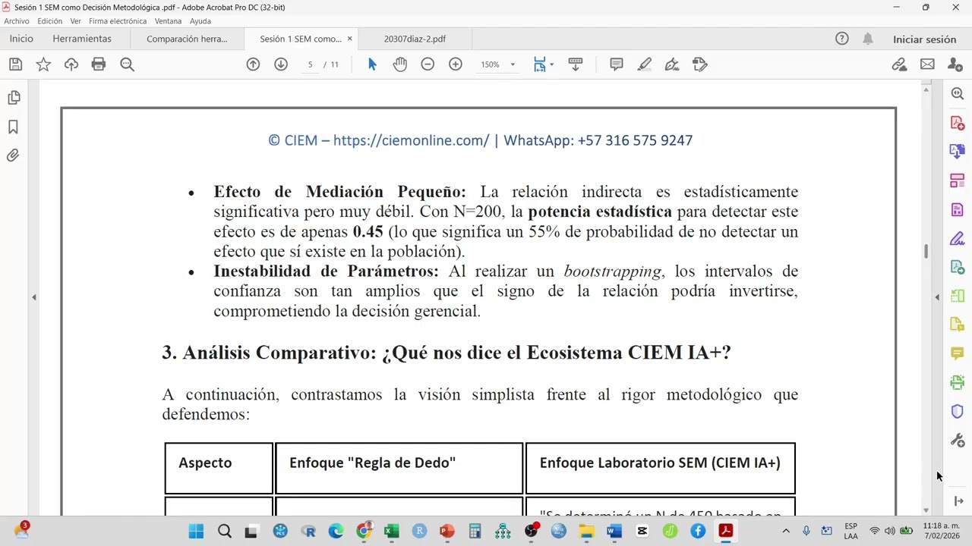Open the Ventana menu
Viewport: 972px width, 546px height.
(168, 21)
